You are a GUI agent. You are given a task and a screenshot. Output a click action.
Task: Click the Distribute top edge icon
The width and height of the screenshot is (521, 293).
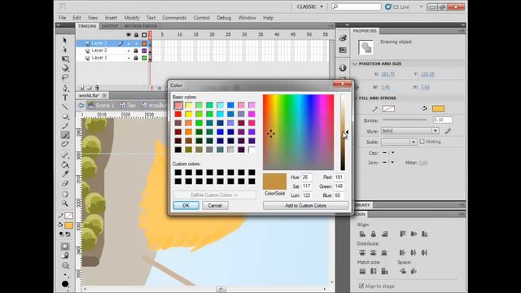tap(362, 253)
